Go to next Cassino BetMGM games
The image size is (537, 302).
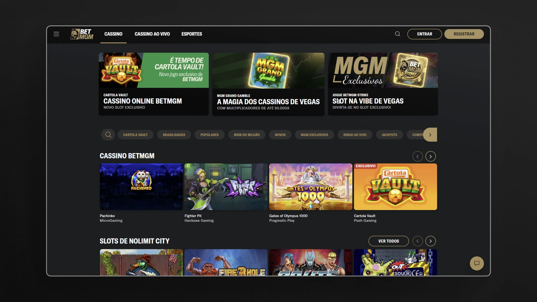431,156
